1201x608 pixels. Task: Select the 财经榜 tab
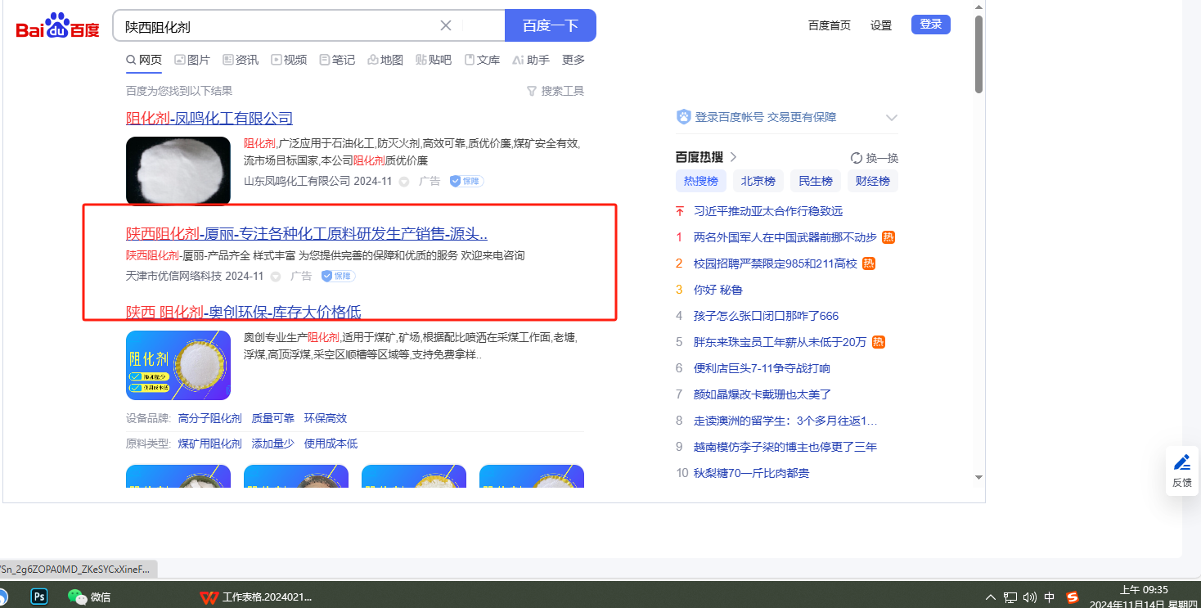873,181
